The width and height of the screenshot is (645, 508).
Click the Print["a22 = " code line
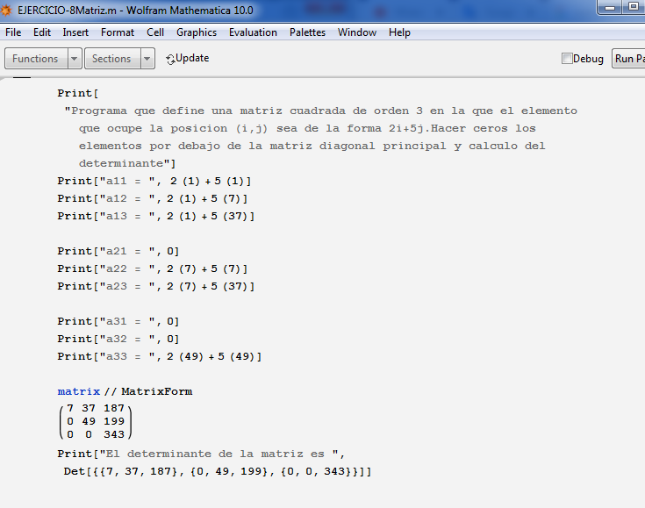[153, 268]
